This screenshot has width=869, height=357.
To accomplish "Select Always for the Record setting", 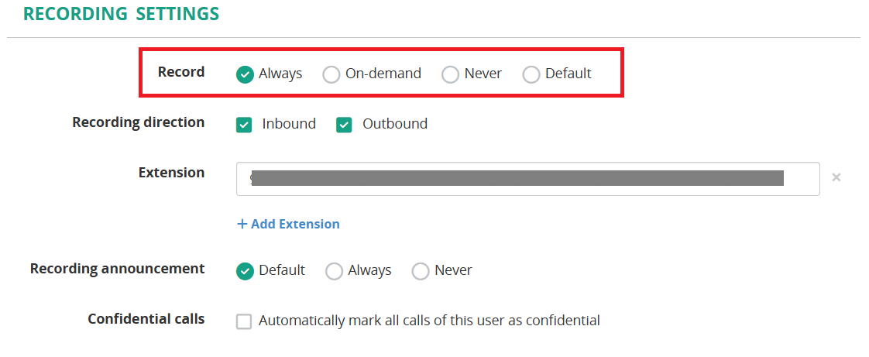I will click(246, 74).
